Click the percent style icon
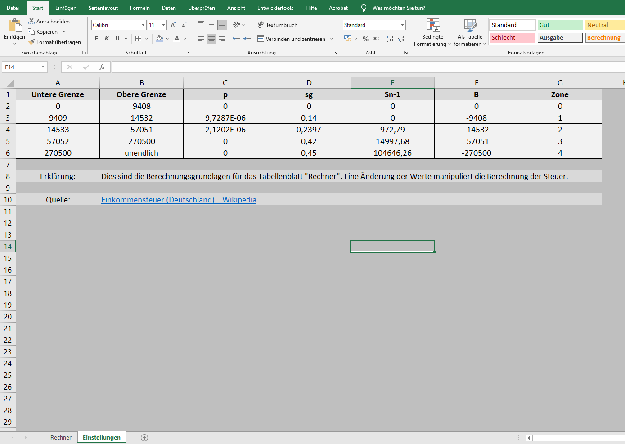Screen dimensions: 625x444 [365, 39]
